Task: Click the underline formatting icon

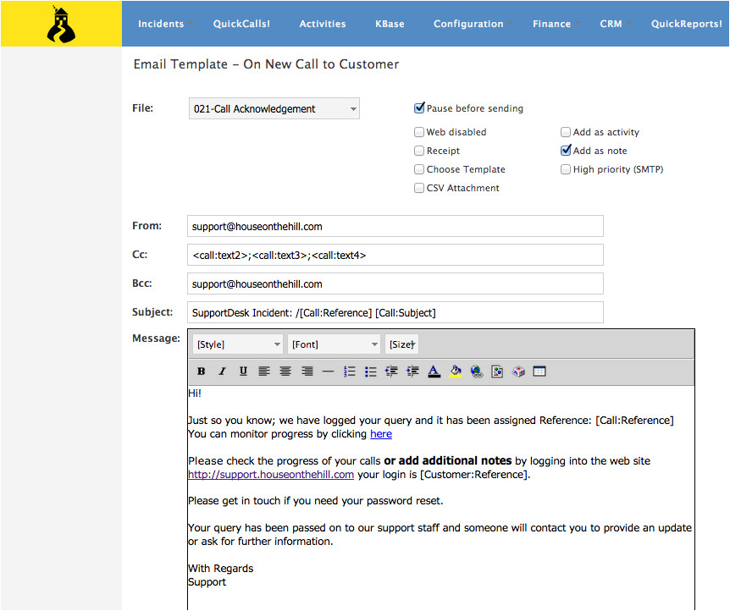Action: tap(243, 372)
